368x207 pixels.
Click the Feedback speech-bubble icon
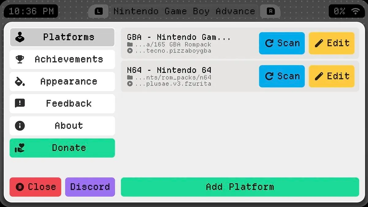point(20,103)
